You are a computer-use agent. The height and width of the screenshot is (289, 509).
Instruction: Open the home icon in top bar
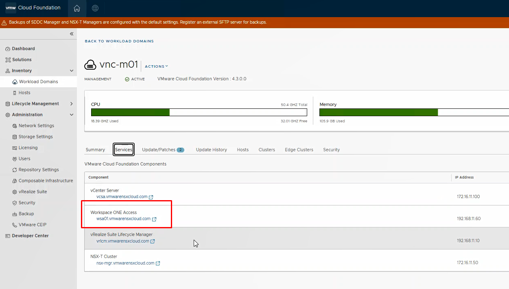click(77, 8)
